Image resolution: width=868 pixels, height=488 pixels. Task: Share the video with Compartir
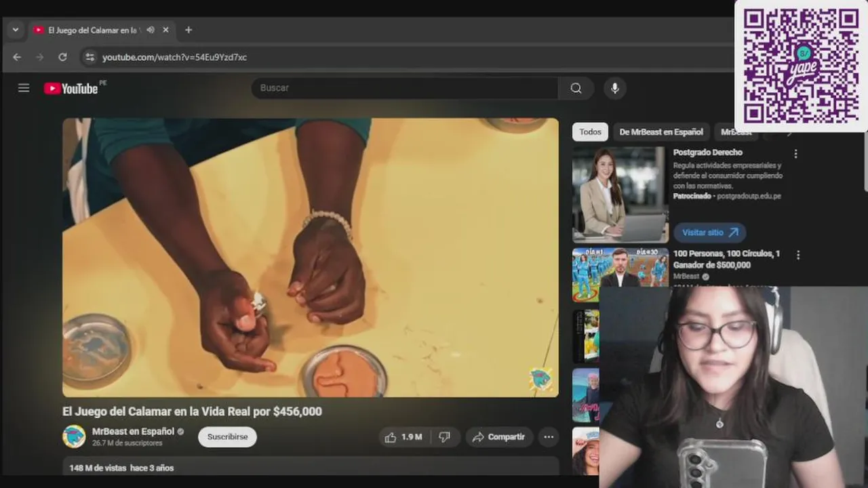coord(498,437)
